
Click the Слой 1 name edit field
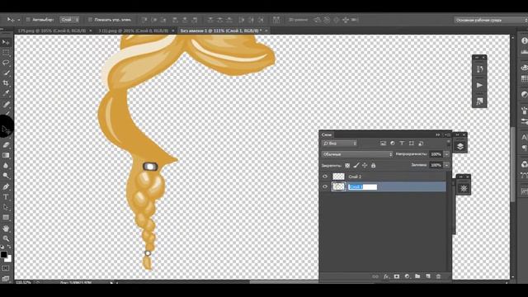pos(363,187)
